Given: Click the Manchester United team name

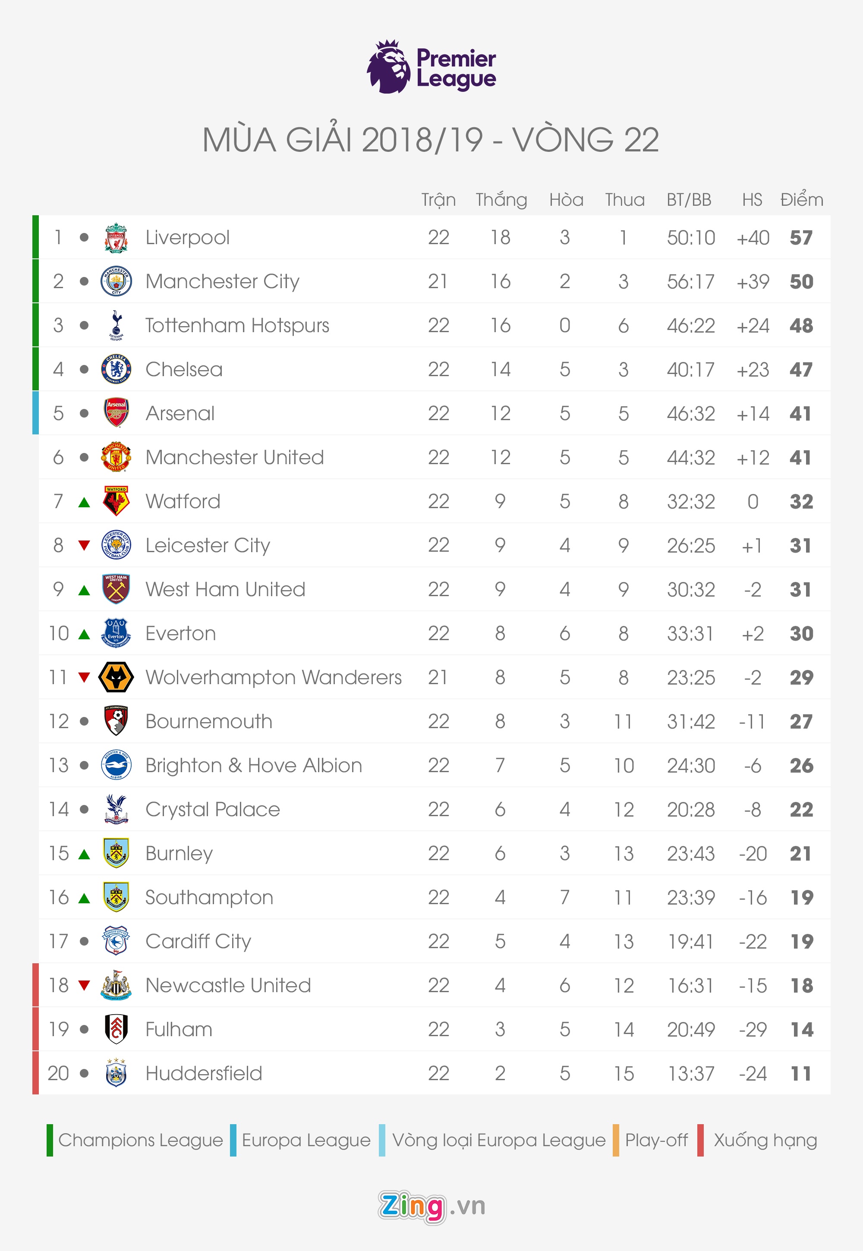Looking at the screenshot, I should click(235, 457).
